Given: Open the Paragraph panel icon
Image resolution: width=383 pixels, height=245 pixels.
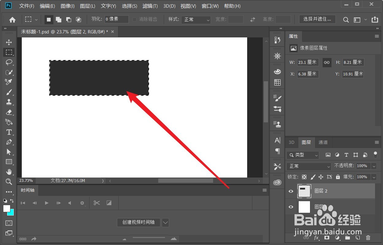Looking at the screenshot, I should [x=278, y=151].
